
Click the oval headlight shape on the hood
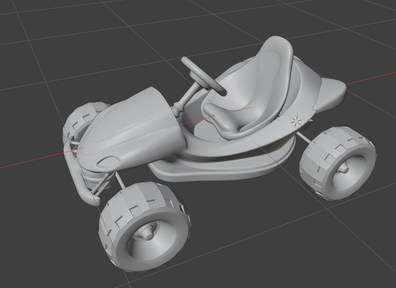tap(109, 162)
